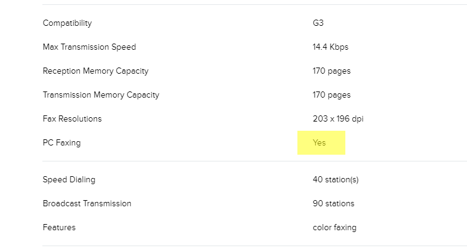The height and width of the screenshot is (248, 467).
Task: Click the 14.4 Kbps value
Action: click(330, 47)
